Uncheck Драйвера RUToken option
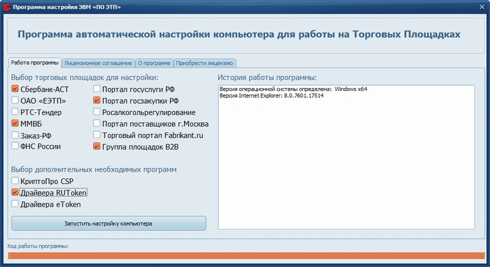Viewport: 490px width, 267px height. [15, 192]
